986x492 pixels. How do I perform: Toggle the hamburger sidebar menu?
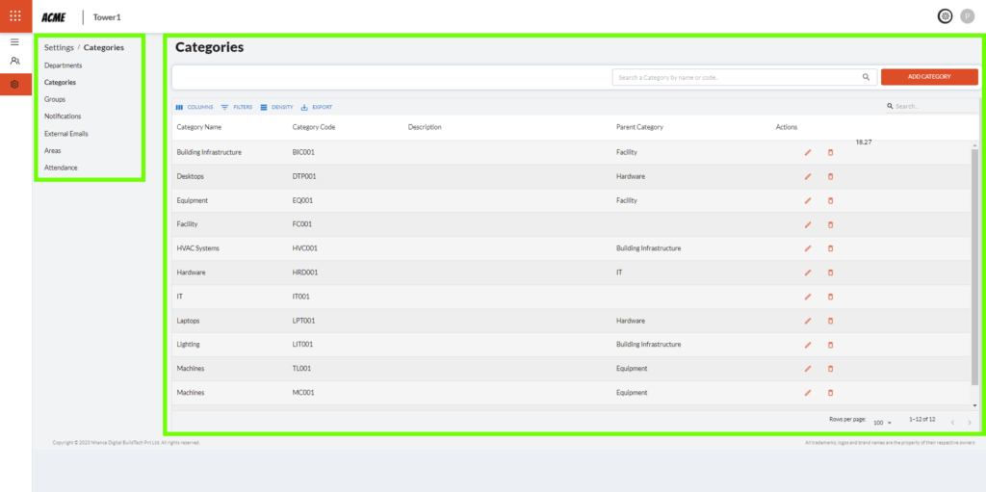tap(15, 42)
